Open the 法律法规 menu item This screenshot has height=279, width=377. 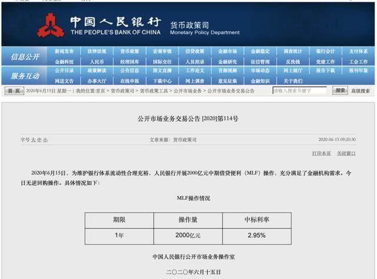(97, 51)
